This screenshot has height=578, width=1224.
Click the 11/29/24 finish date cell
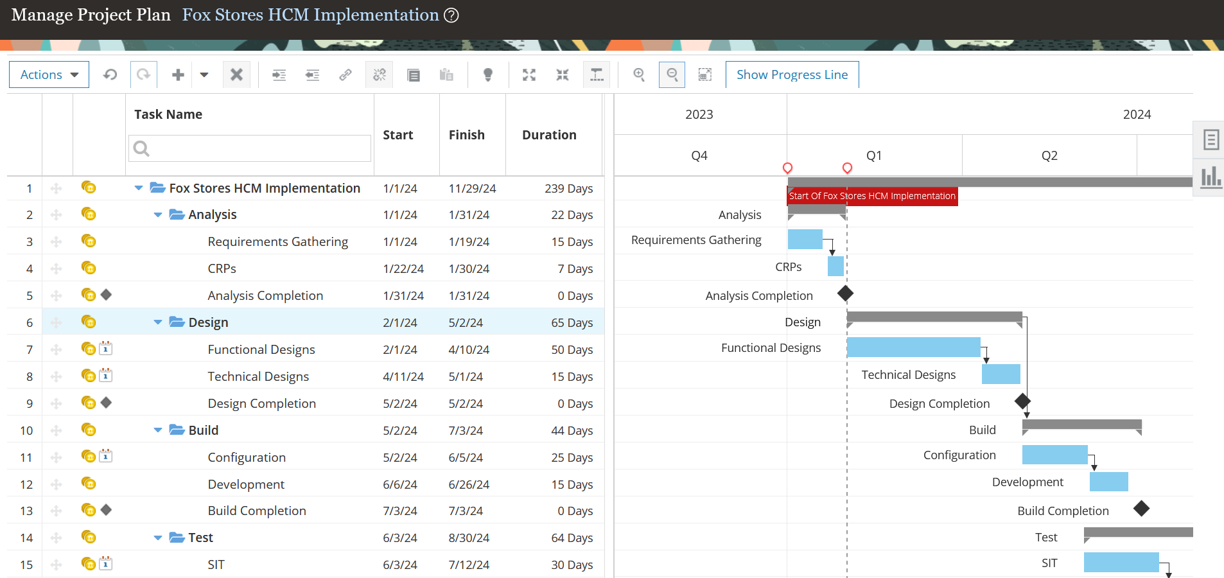(473, 188)
